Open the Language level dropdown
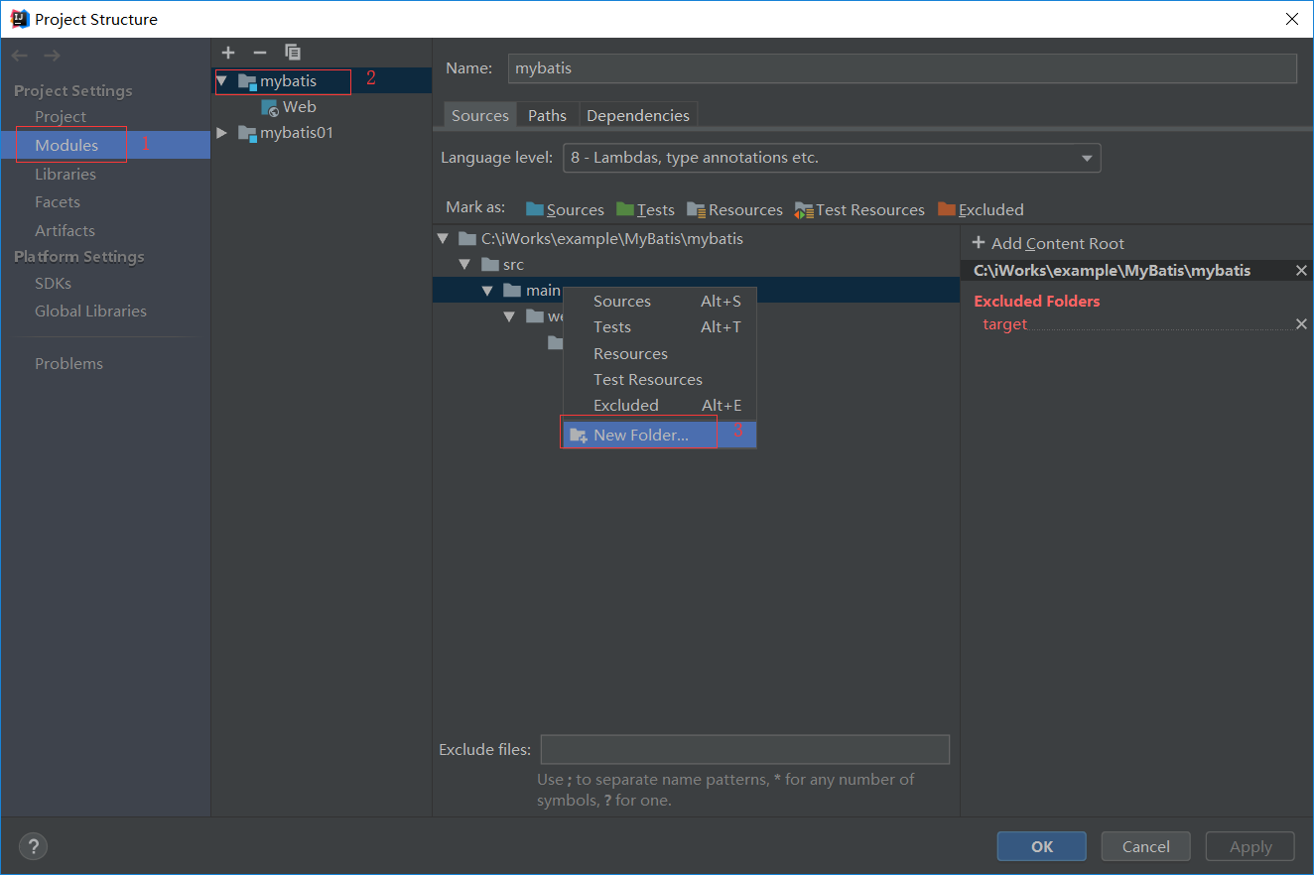Image resolution: width=1314 pixels, height=875 pixels. (832, 158)
